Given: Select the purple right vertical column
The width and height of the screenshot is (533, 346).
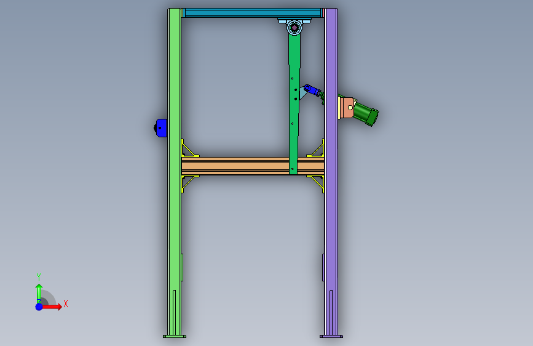Looking at the screenshot, I should coord(331,171).
